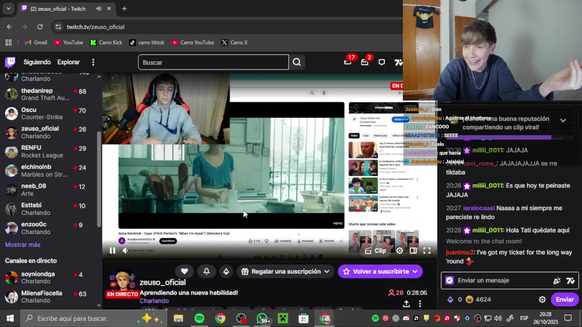Open Gmail bookmark

point(36,42)
